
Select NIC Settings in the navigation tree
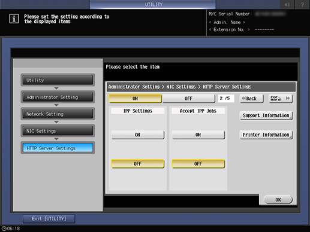pyautogui.click(x=58, y=131)
